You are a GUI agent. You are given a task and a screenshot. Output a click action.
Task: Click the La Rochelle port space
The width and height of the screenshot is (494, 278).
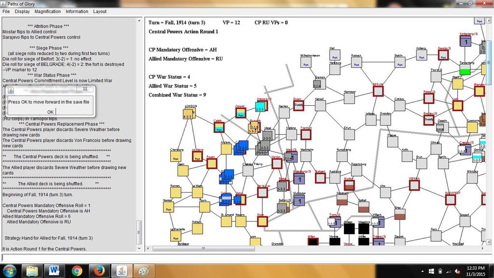tap(176, 236)
